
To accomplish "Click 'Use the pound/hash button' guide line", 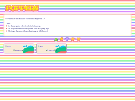I will 28,28.
